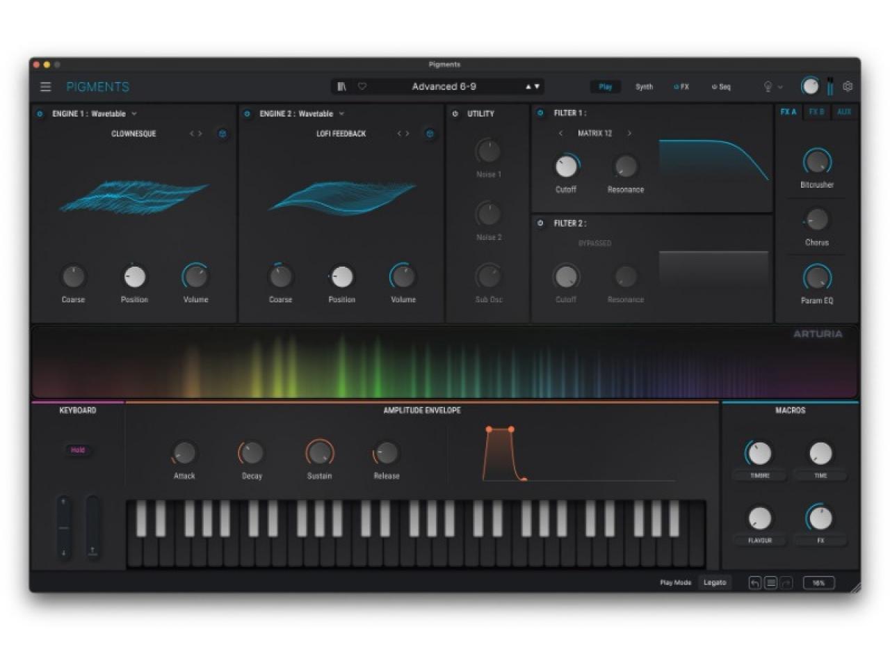Open the Advanced 6-9 preset name menu
The width and height of the screenshot is (890, 668).
[x=444, y=86]
